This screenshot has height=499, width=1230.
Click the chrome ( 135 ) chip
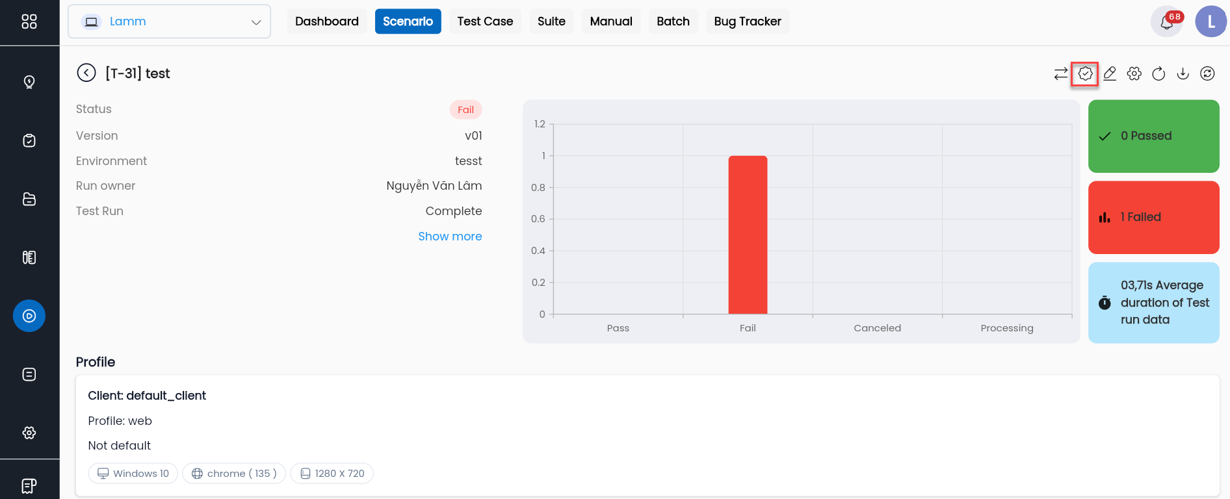(x=234, y=474)
